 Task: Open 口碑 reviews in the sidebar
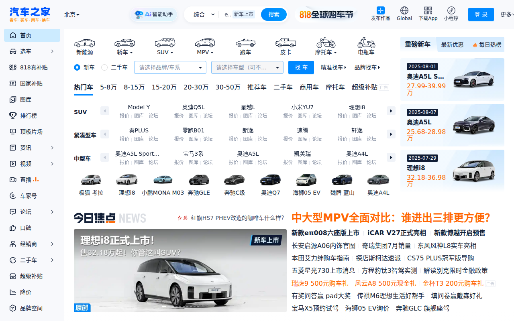[x=32, y=228]
